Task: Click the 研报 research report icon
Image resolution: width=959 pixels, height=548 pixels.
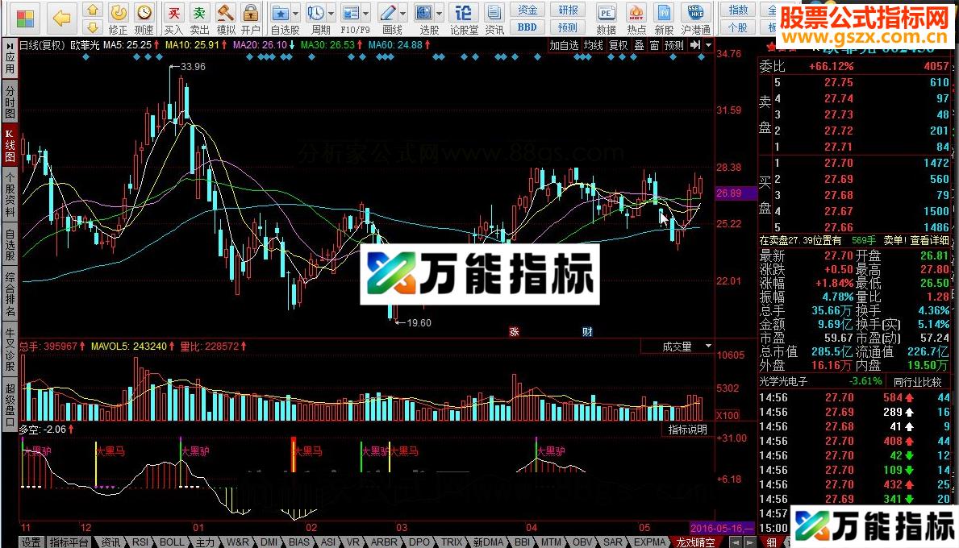Action: (x=567, y=10)
